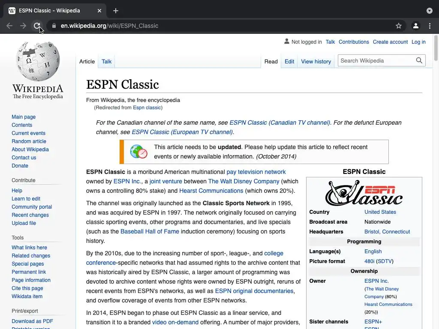The image size is (439, 329).
Task: Open the Chrome three-dot menu
Action: [430, 26]
